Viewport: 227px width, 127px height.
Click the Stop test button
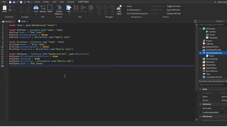pyautogui.click(x=91, y=7)
